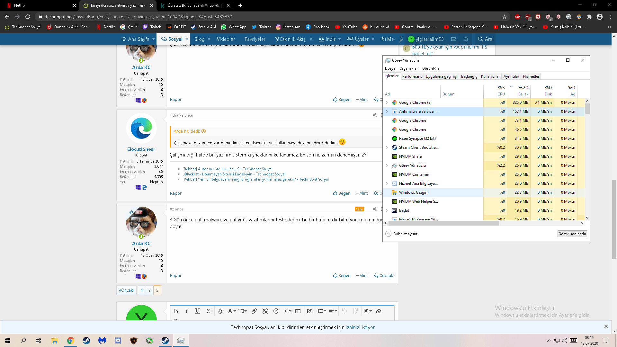Go to page 2 of thread
Screen dimensions: 617x347
click(x=149, y=290)
